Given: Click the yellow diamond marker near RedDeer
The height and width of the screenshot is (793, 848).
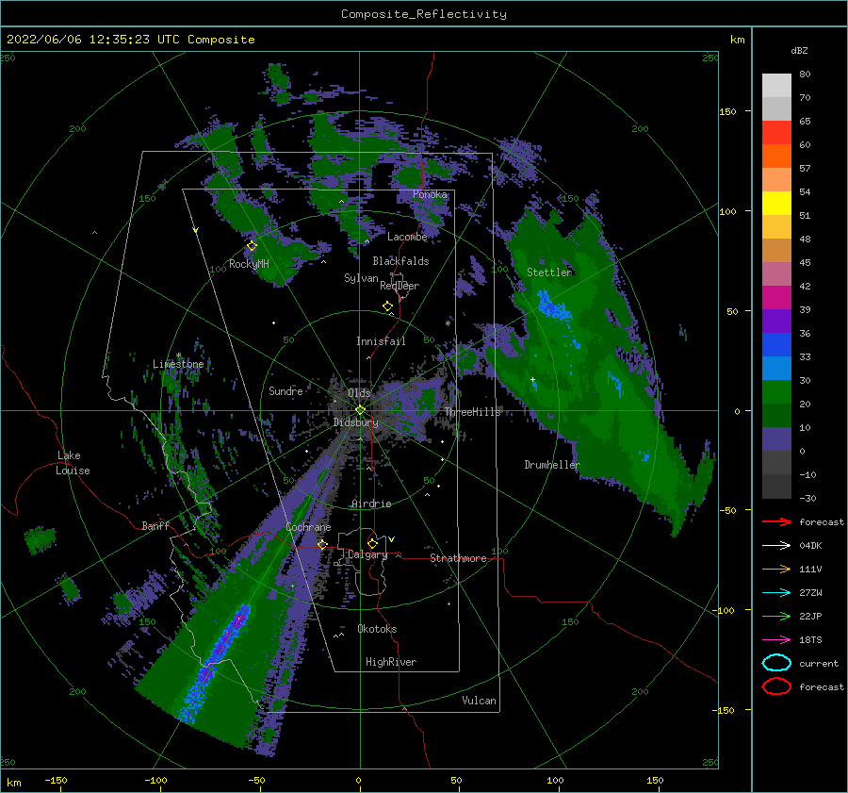Looking at the screenshot, I should (388, 306).
